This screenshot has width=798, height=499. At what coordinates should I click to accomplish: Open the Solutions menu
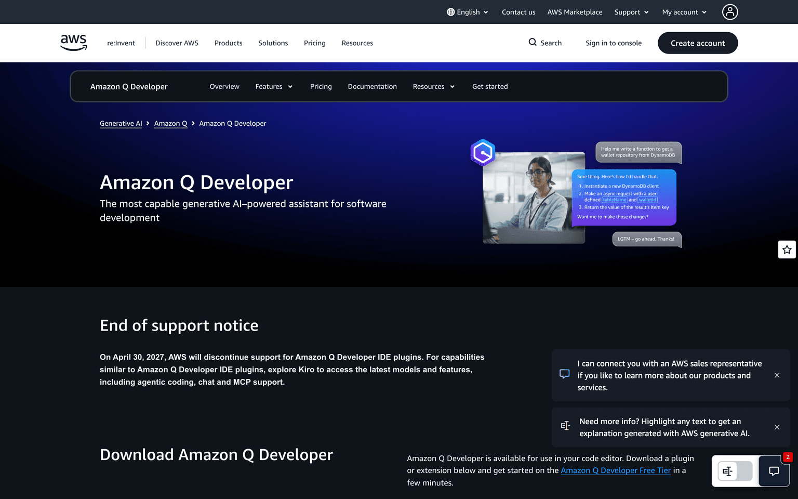273,43
